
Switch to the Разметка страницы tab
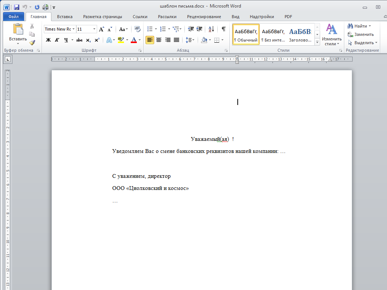(x=102, y=17)
